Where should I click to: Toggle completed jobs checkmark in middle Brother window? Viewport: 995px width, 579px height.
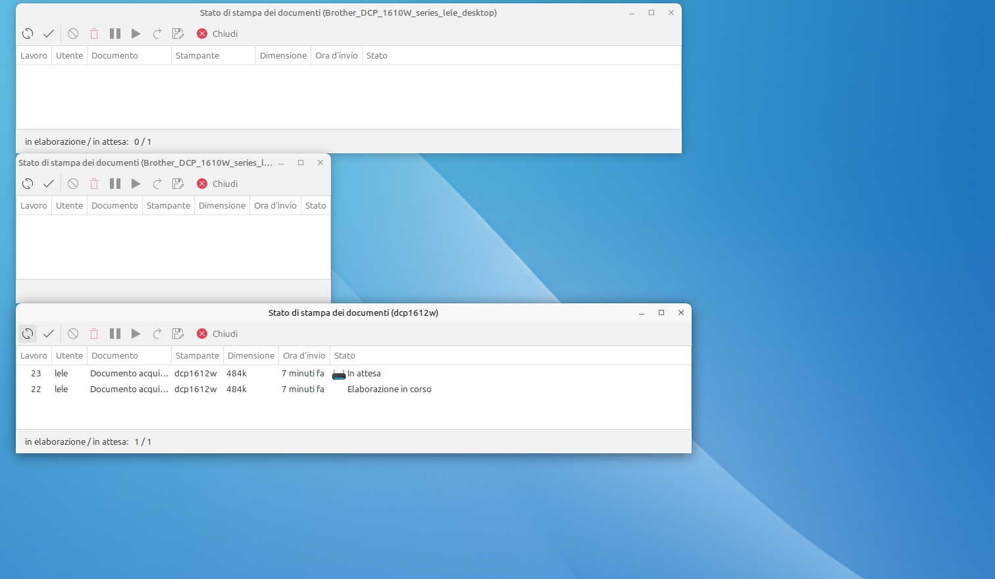tap(49, 184)
